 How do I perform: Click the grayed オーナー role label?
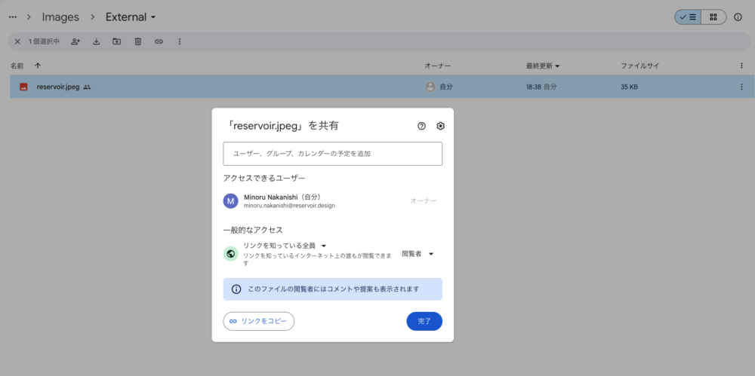click(424, 201)
